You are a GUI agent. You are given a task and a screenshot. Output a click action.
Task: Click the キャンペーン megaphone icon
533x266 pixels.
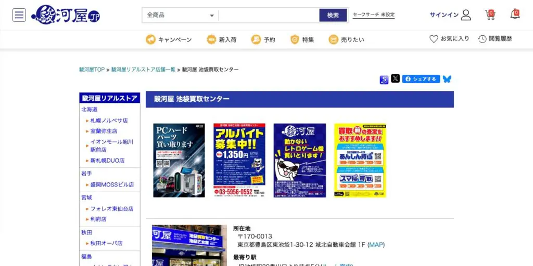point(150,39)
